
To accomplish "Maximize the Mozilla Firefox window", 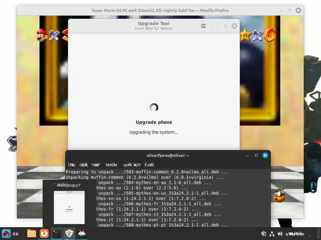I will pos(290,10).
